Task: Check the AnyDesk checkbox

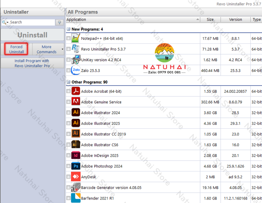Action: [x=68, y=177]
